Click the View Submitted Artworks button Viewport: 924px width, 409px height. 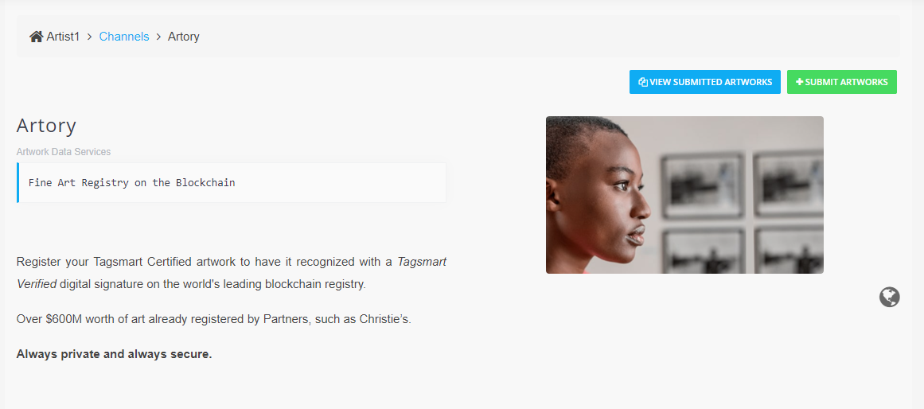point(705,82)
